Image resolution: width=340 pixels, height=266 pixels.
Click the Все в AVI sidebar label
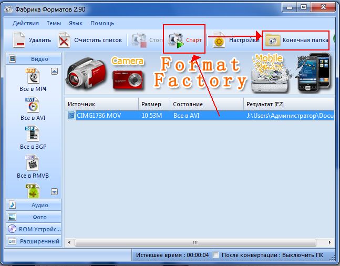[x=33, y=118]
